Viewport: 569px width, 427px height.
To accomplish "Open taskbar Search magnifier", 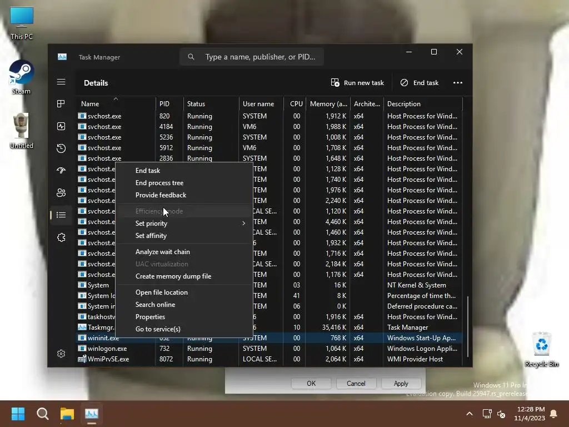I will [x=42, y=414].
